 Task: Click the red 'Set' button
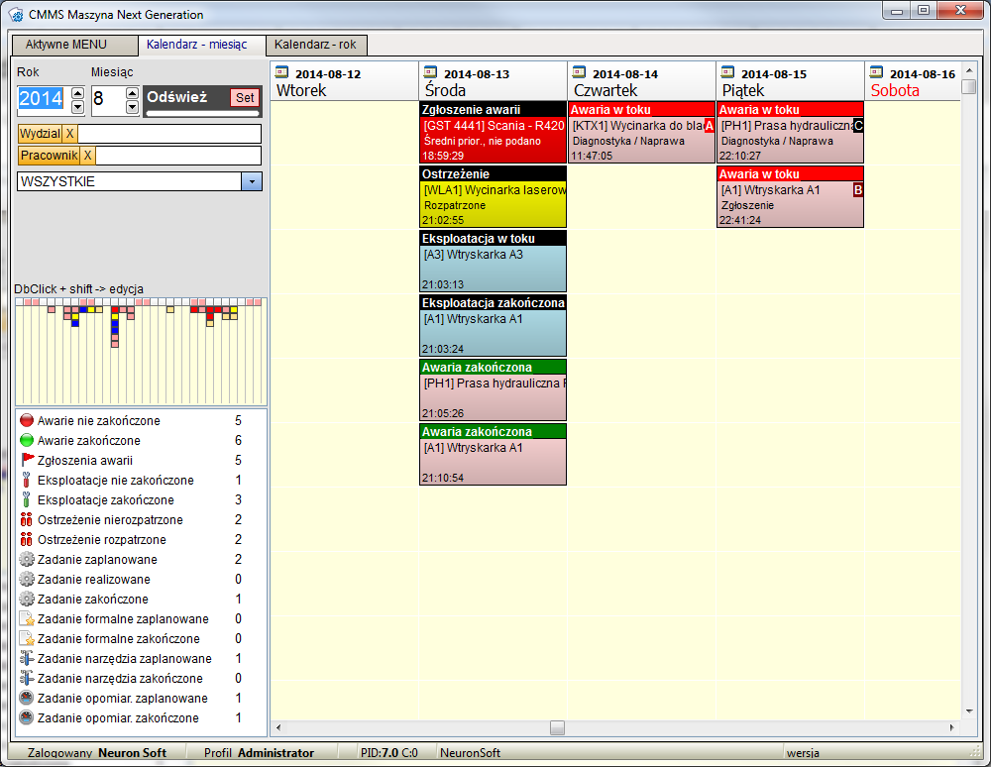pos(245,97)
